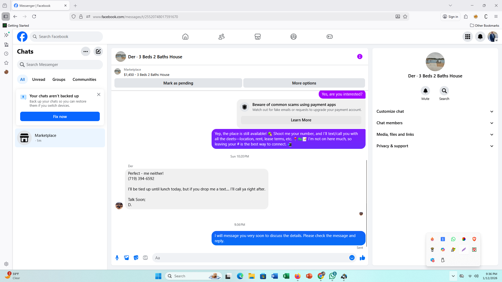Open browser tab list dropdown arrow
This screenshot has width=502, height=282.
450,5
